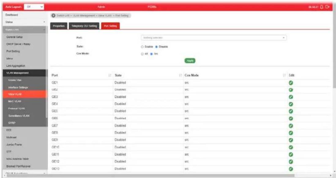
Task: Select the Src Cos Mode radio
Action: pos(151,54)
